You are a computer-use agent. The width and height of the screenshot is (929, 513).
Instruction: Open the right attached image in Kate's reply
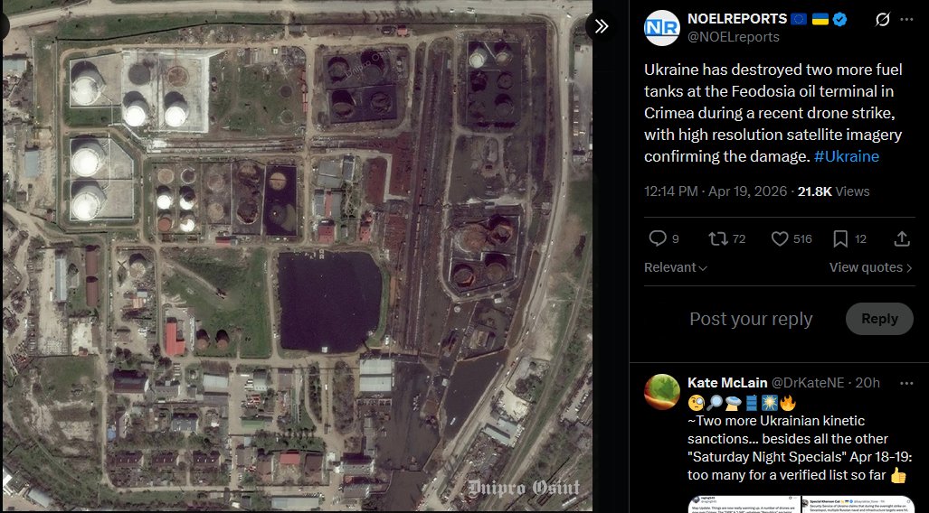(x=858, y=504)
